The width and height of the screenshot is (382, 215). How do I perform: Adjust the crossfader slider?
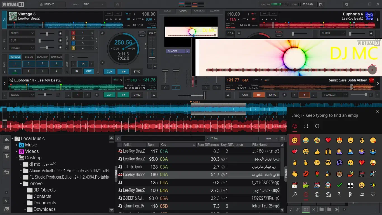click(x=204, y=95)
